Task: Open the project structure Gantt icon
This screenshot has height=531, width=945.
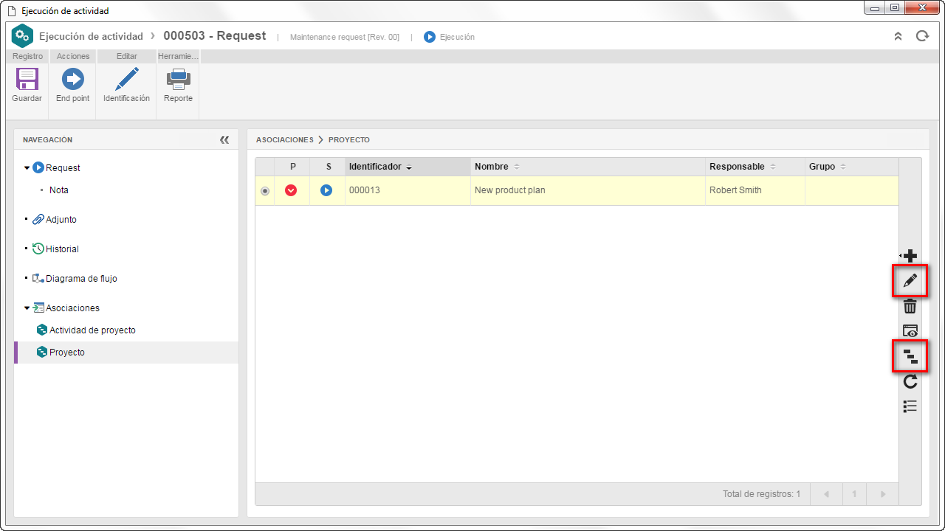Action: pyautogui.click(x=910, y=357)
